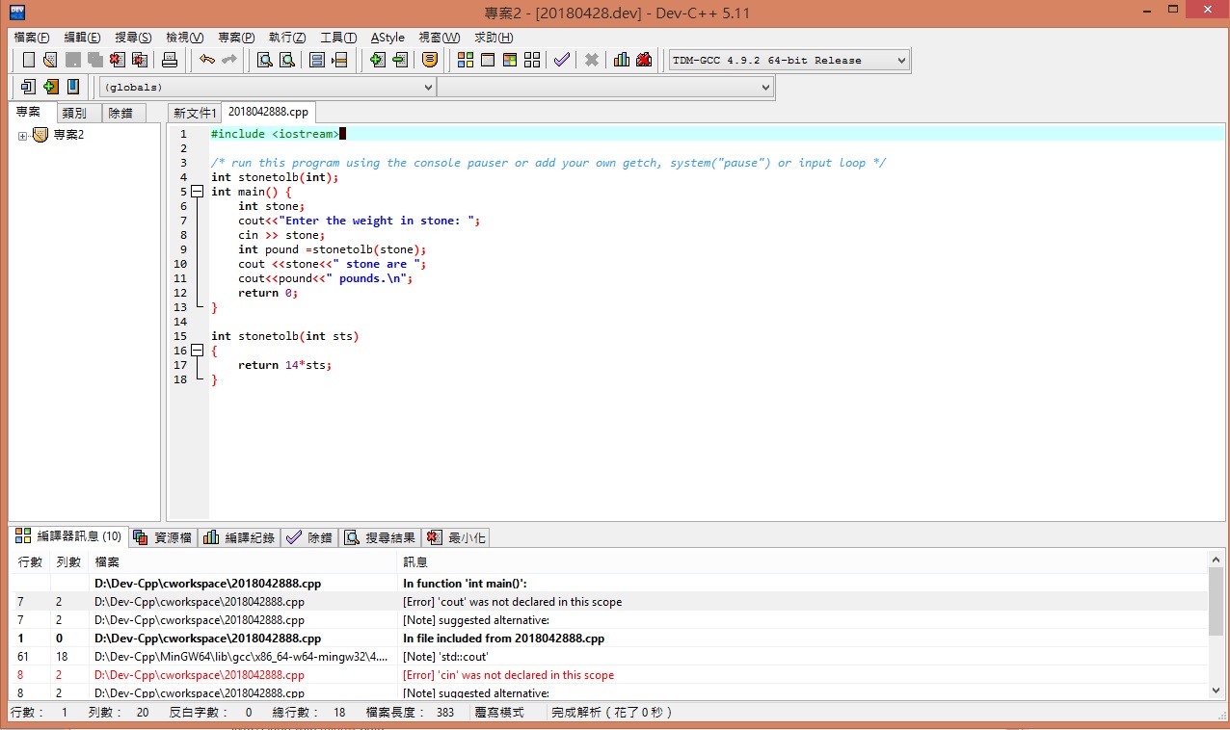Image resolution: width=1230 pixels, height=730 pixels.
Task: Click the Undo arrow icon
Action: [x=206, y=60]
